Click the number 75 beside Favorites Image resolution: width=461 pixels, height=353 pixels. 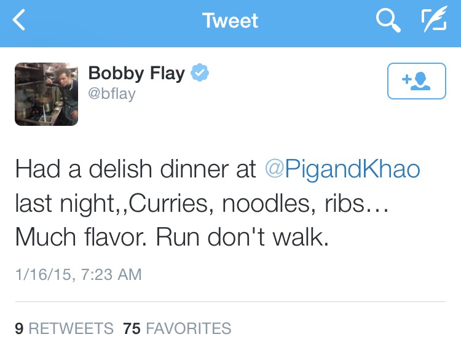tap(132, 328)
